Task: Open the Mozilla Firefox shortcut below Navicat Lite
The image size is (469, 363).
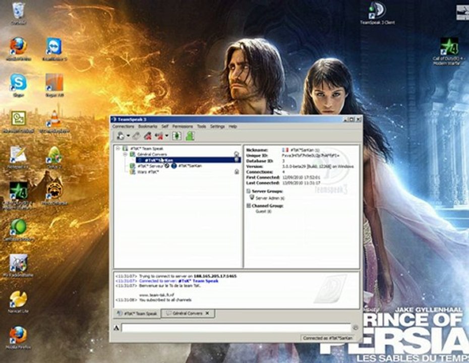Action: coord(18,338)
